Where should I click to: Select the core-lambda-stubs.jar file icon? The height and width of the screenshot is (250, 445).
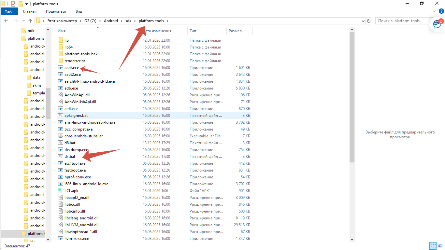click(x=60, y=136)
